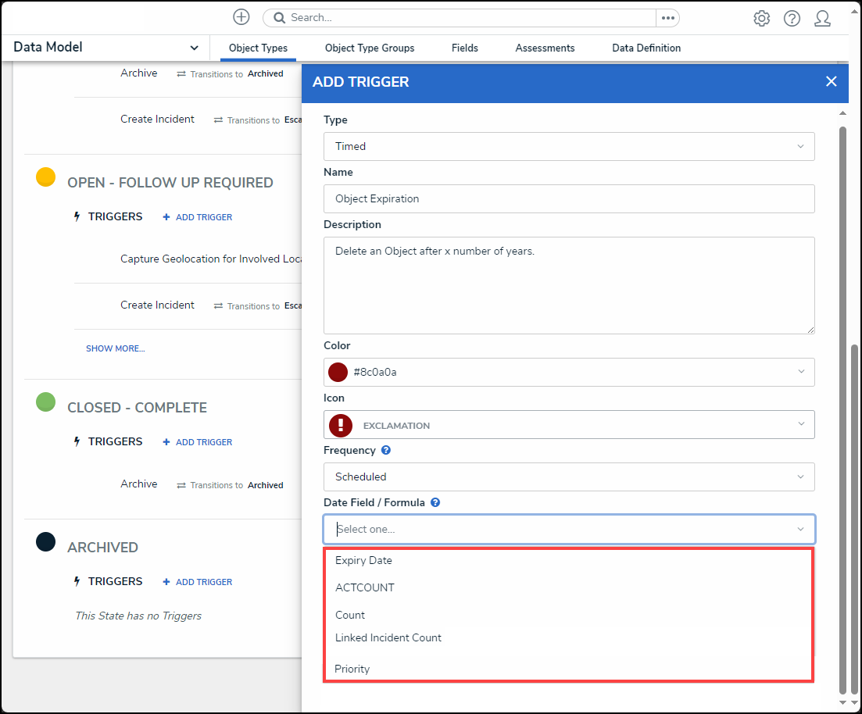The height and width of the screenshot is (714, 862).
Task: Open the Icon dropdown showing Exclamation
Action: coord(569,425)
